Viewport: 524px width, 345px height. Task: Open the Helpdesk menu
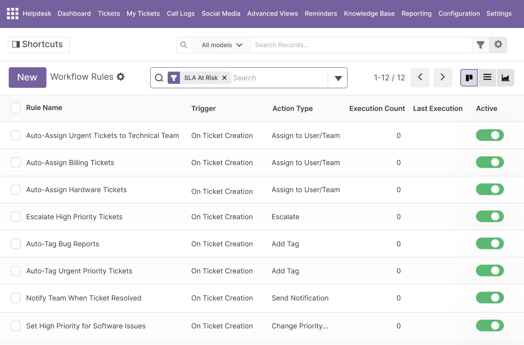click(x=37, y=14)
